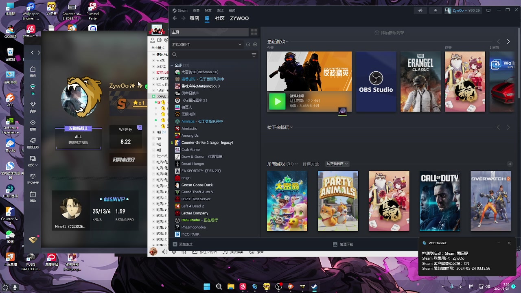Image resolution: width=521 pixels, height=293 pixels.
Task: Switch to the 商店 tab in Steam
Action: (x=194, y=18)
